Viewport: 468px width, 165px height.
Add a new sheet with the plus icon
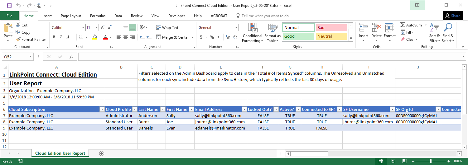[x=101, y=153]
